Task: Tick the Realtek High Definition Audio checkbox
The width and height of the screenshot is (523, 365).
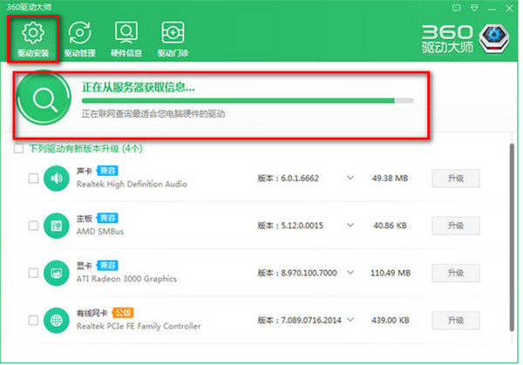Action: pyautogui.click(x=33, y=179)
